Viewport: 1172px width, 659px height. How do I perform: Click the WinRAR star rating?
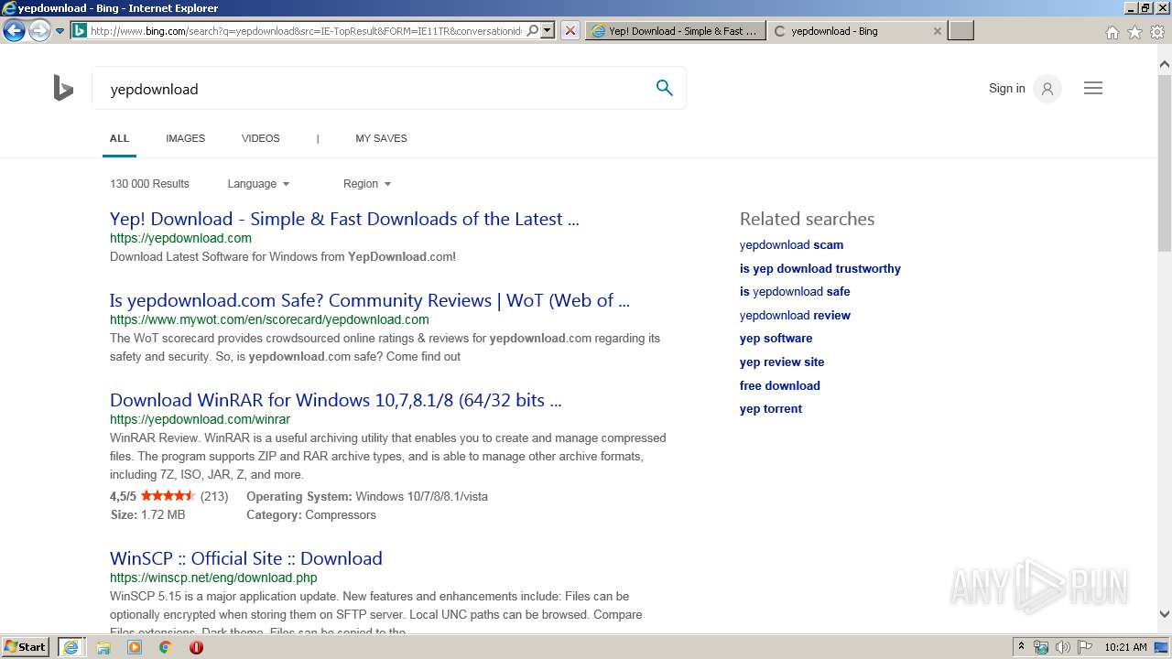pos(168,496)
